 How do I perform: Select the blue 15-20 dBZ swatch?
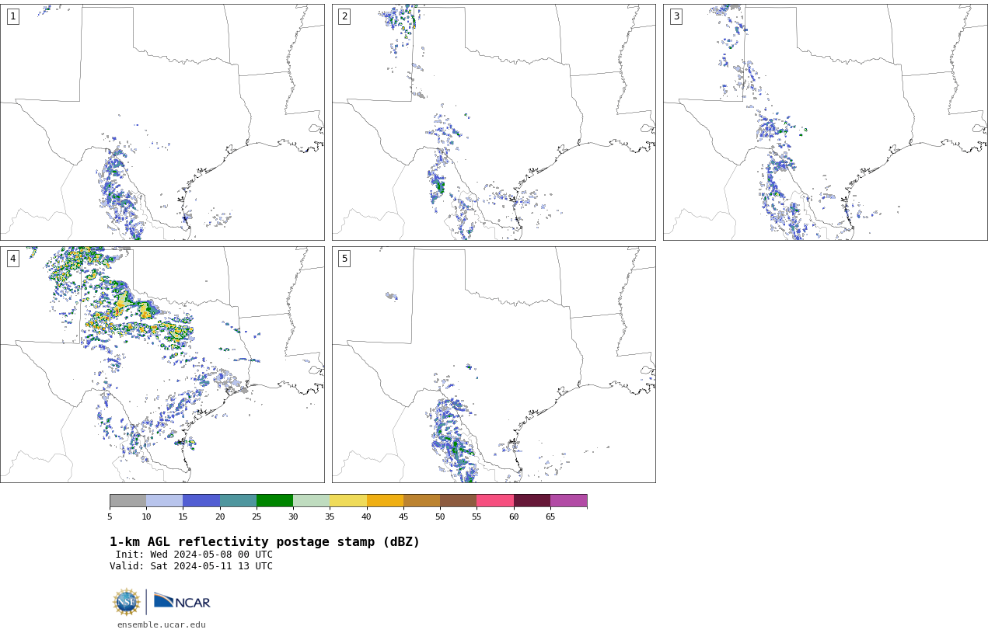click(201, 500)
